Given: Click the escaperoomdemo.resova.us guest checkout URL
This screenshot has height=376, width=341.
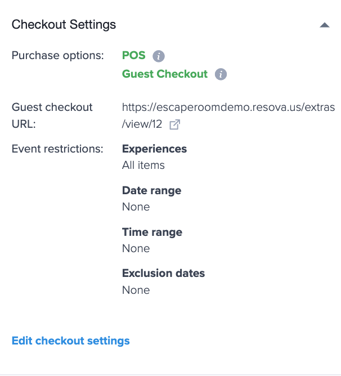Looking at the screenshot, I should [x=228, y=115].
